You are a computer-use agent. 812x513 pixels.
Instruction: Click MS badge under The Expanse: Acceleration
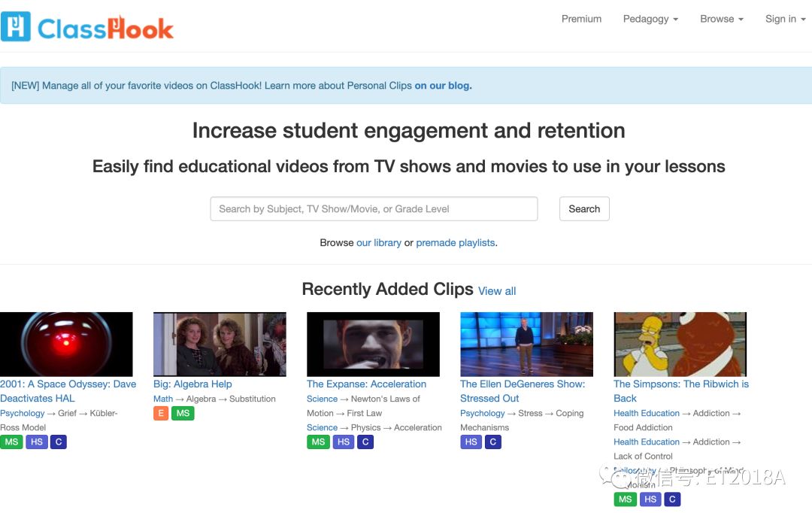point(318,442)
